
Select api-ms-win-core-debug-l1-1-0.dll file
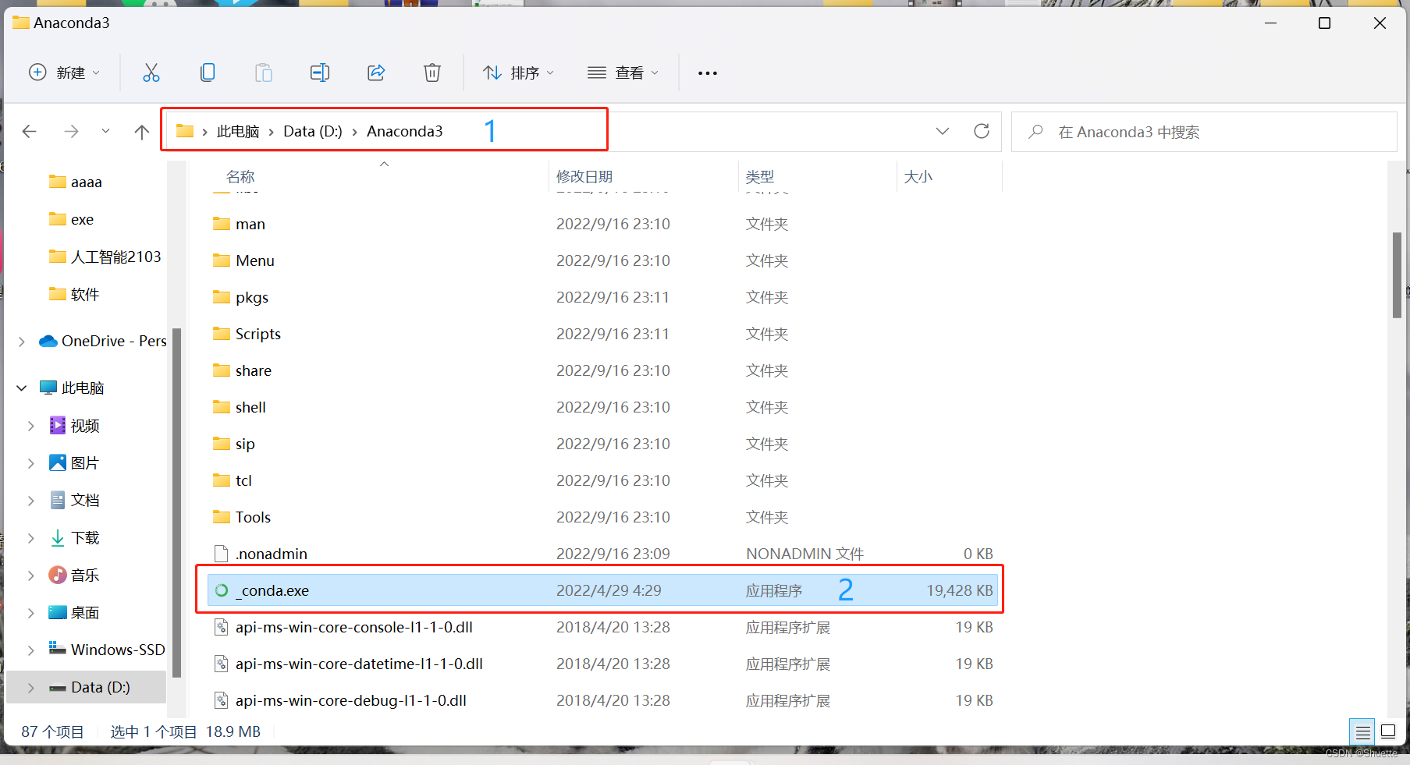point(351,700)
